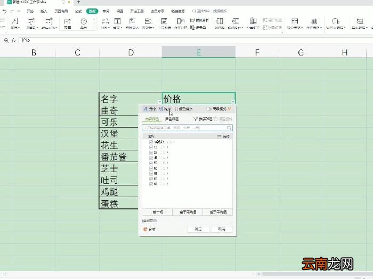
Task: Click the zoom icon beside the formula bar
Action: [x=6, y=40]
